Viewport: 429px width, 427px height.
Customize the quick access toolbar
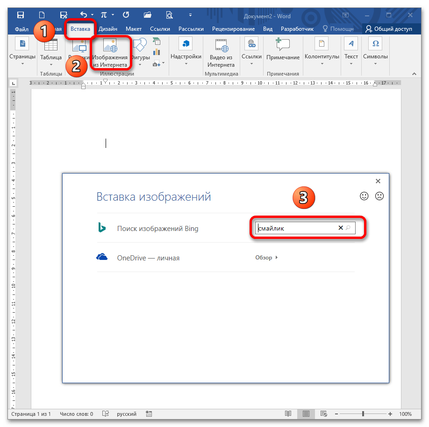click(x=190, y=15)
